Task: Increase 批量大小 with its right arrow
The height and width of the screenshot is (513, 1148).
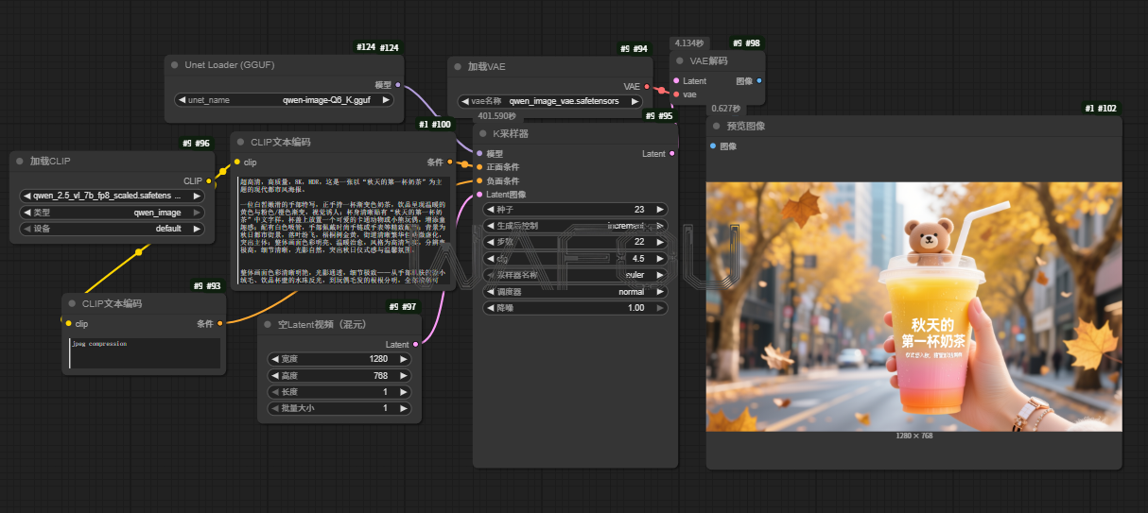Action: coord(404,408)
